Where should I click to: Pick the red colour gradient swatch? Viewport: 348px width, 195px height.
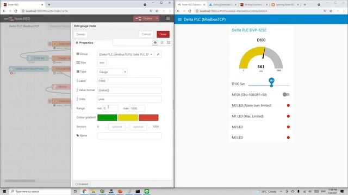pos(148,118)
